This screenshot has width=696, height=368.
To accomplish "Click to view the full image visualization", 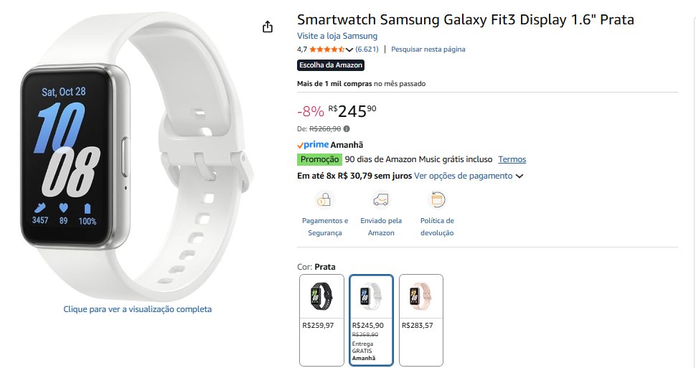I will click(x=138, y=309).
